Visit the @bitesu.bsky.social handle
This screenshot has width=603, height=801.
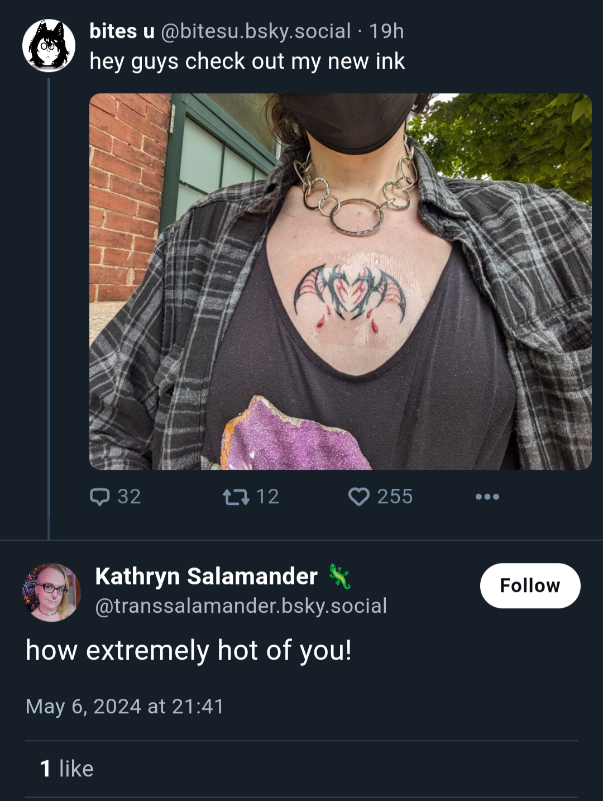(x=256, y=31)
